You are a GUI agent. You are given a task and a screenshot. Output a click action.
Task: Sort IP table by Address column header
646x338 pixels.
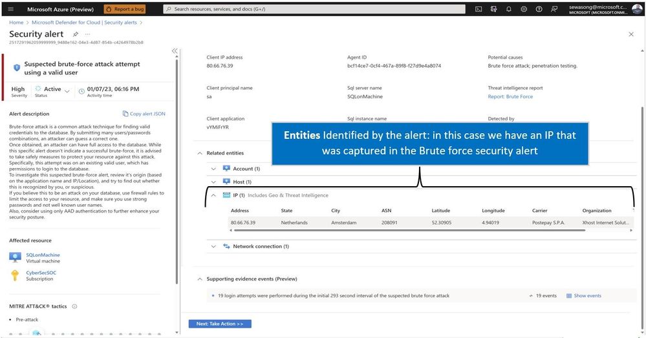pyautogui.click(x=240, y=211)
